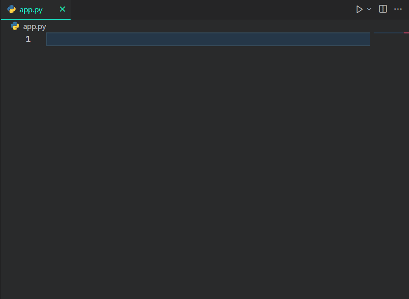409x299 pixels.
Task: Click the app.py breadcrumb label
Action: 34,27
